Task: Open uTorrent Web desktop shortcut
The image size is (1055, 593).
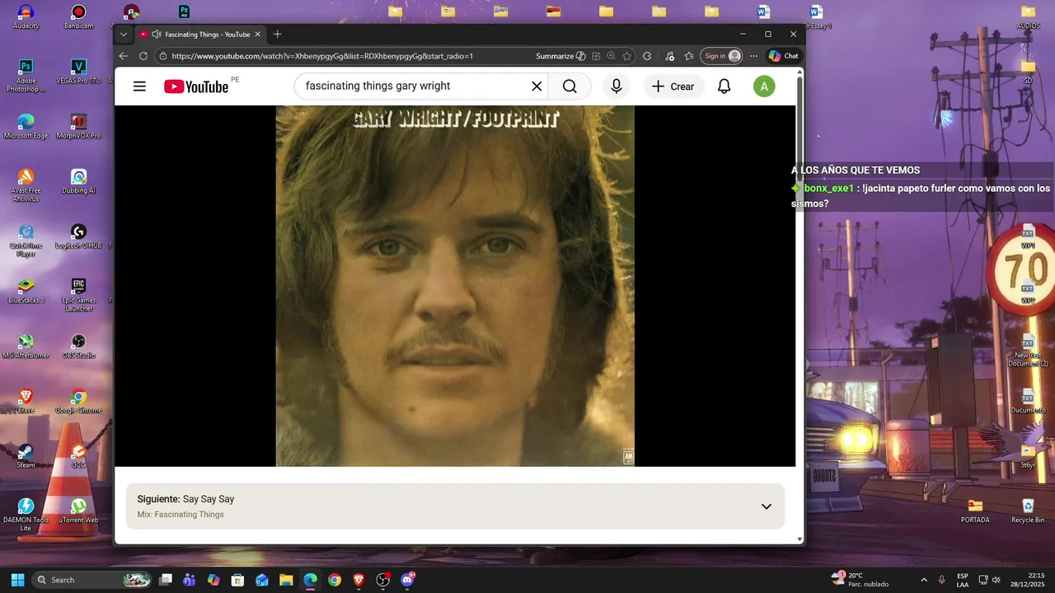Action: click(78, 511)
